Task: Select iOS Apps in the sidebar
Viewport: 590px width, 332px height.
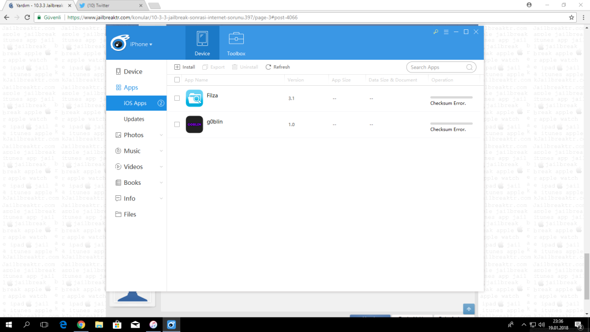Action: click(135, 103)
